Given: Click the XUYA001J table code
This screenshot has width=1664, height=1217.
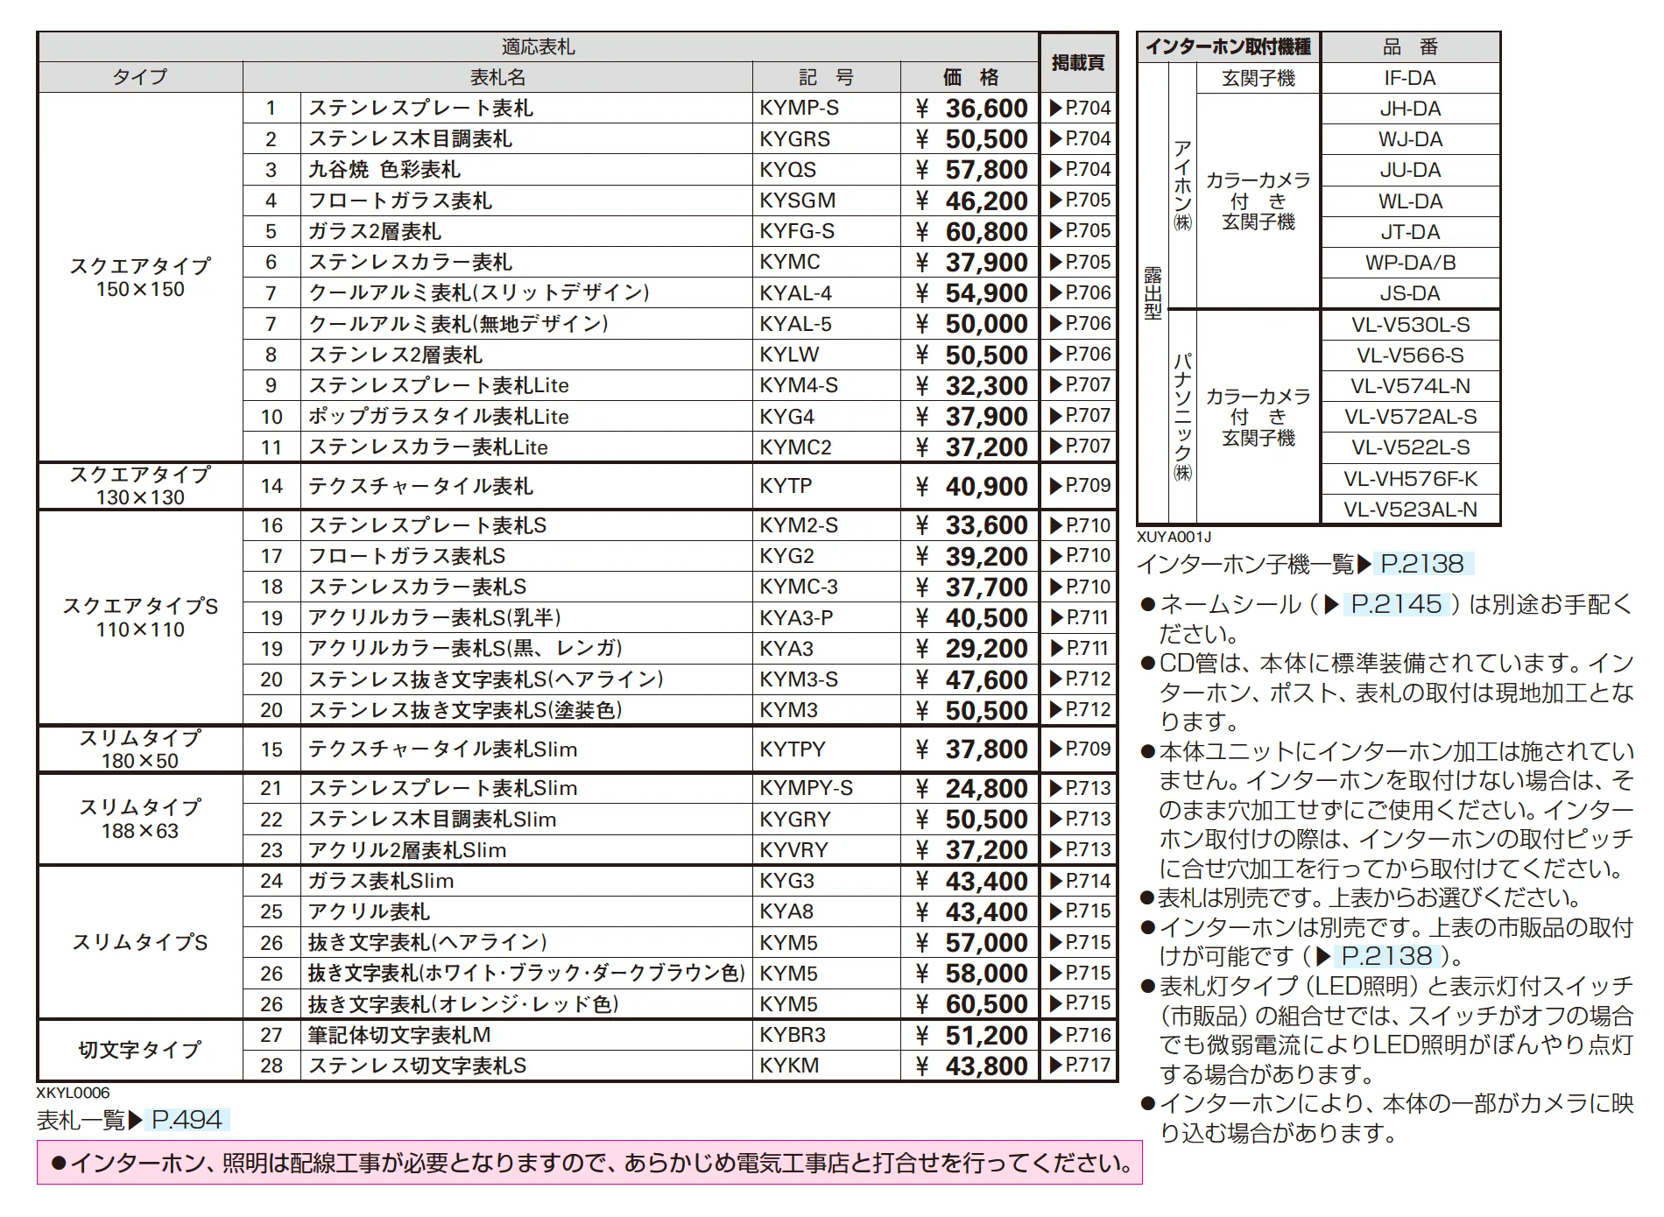Looking at the screenshot, I should 1174,537.
